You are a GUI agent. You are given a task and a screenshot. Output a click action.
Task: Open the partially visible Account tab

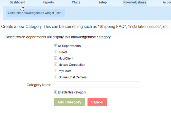[x=167, y=3]
